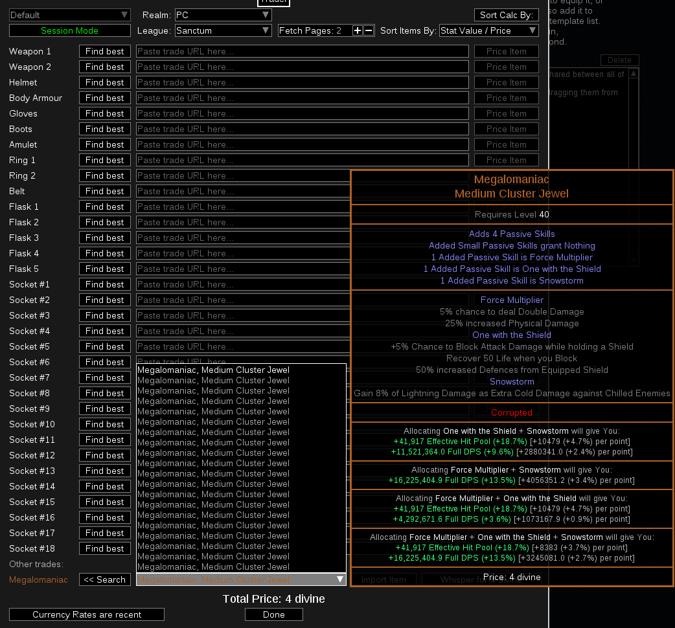Image resolution: width=675 pixels, height=628 pixels.
Task: Increase fetch pages with plus button
Action: point(358,30)
